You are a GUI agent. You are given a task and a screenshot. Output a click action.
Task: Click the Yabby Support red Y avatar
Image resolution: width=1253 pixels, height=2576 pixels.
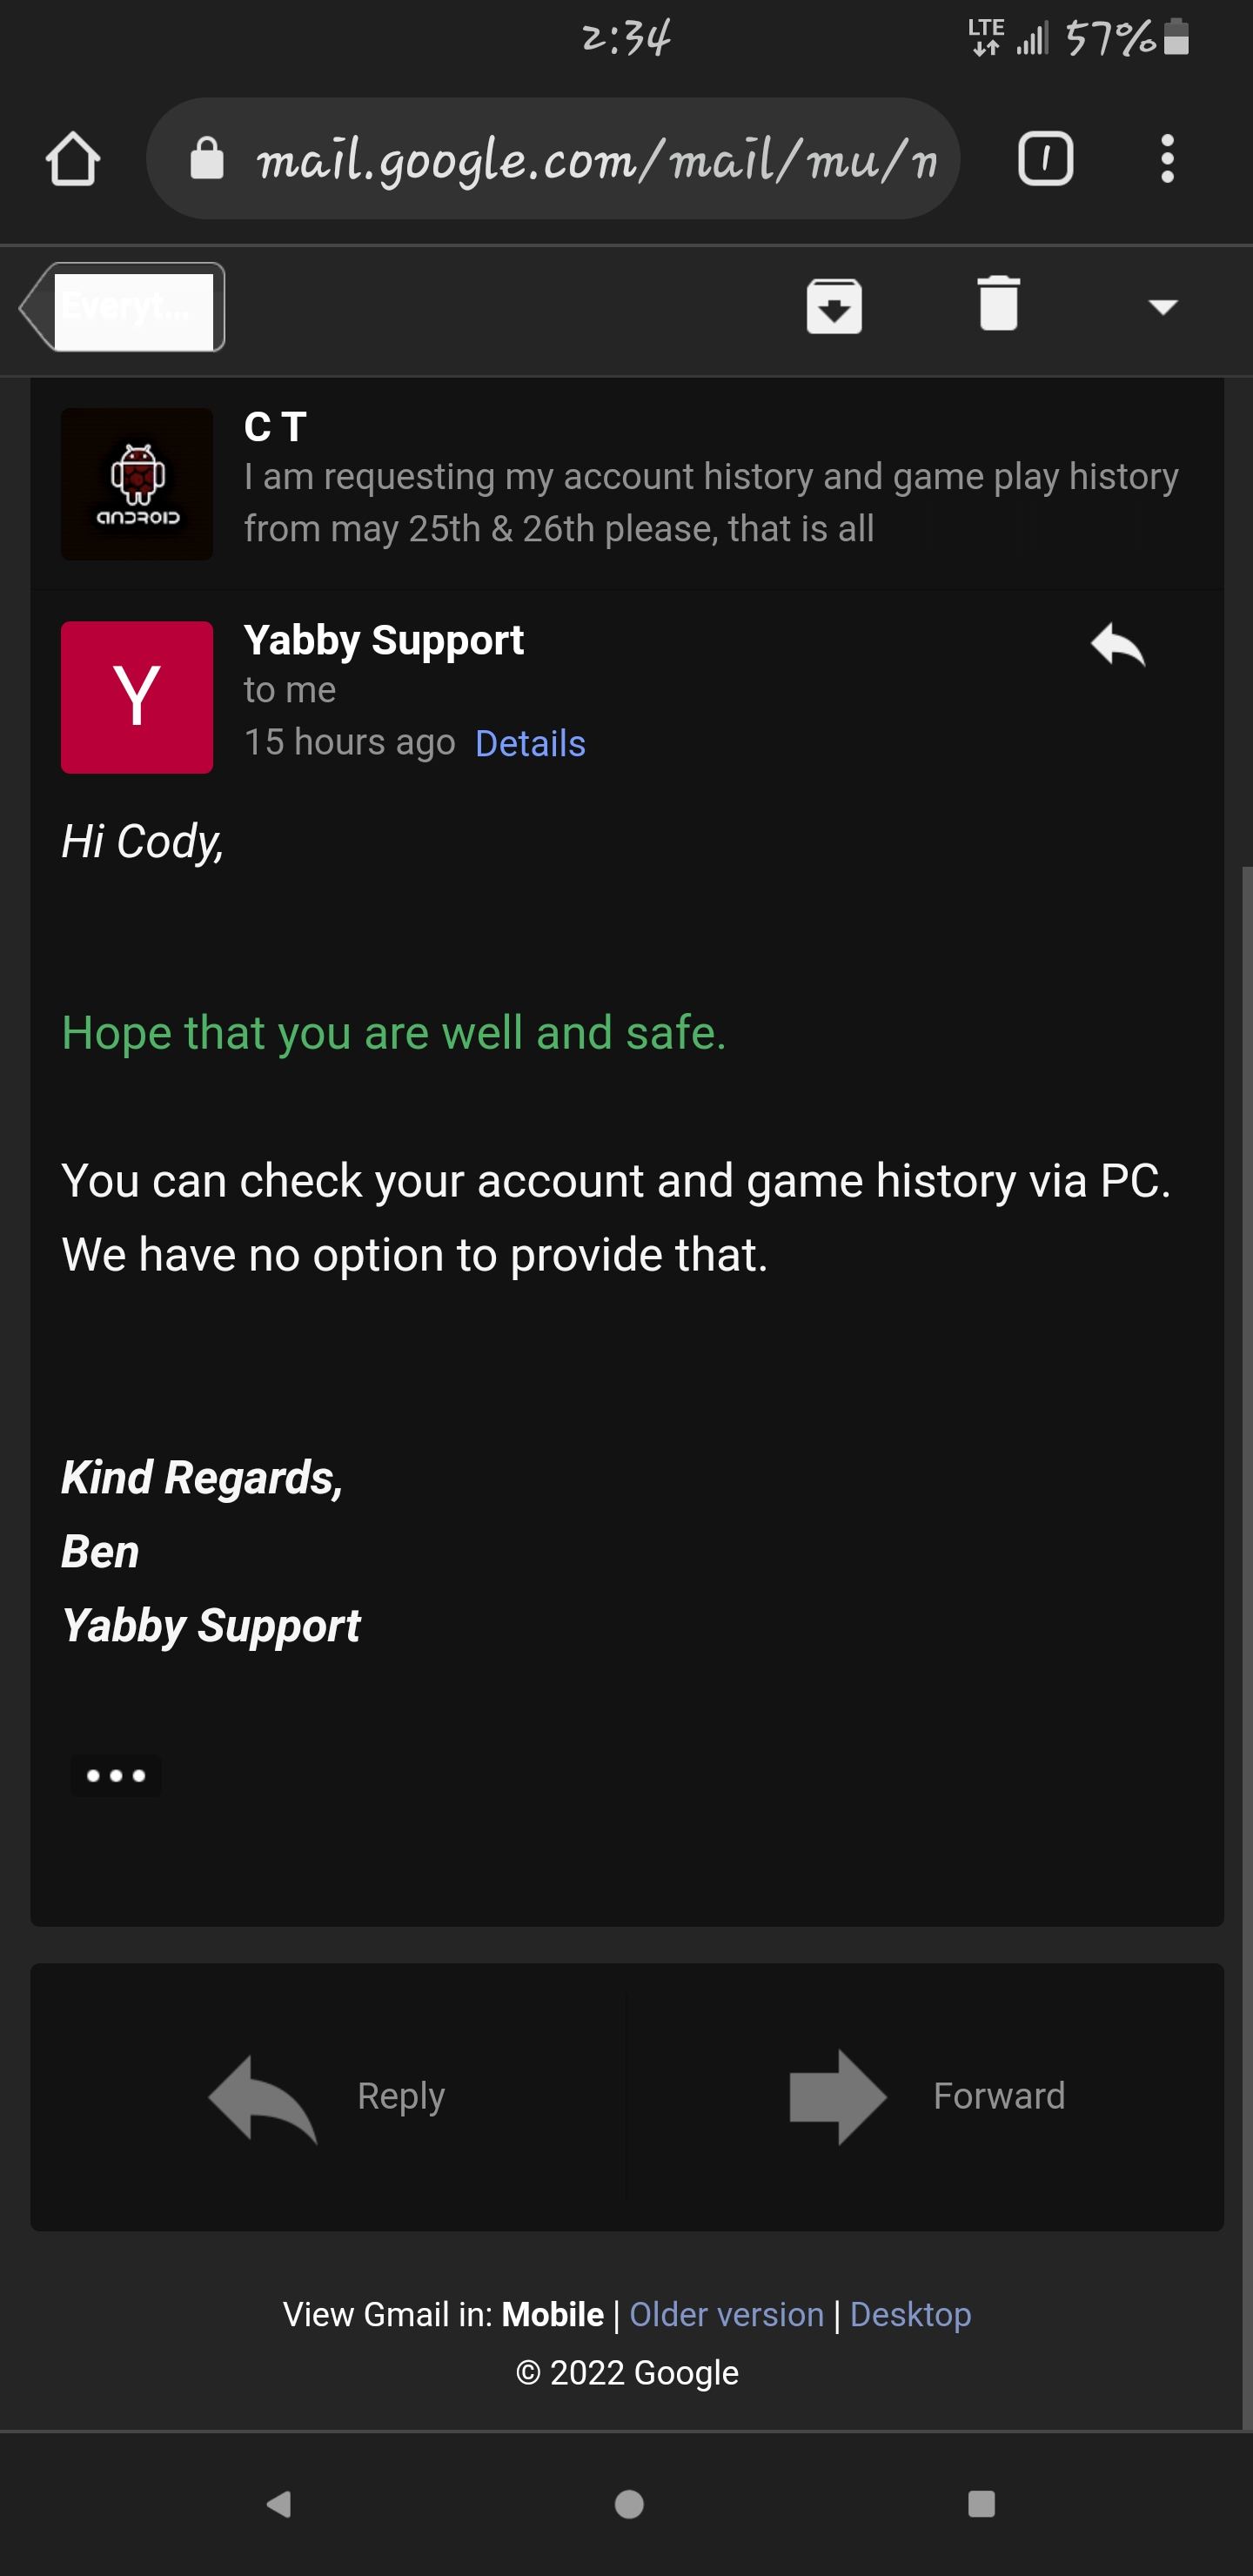click(x=137, y=697)
